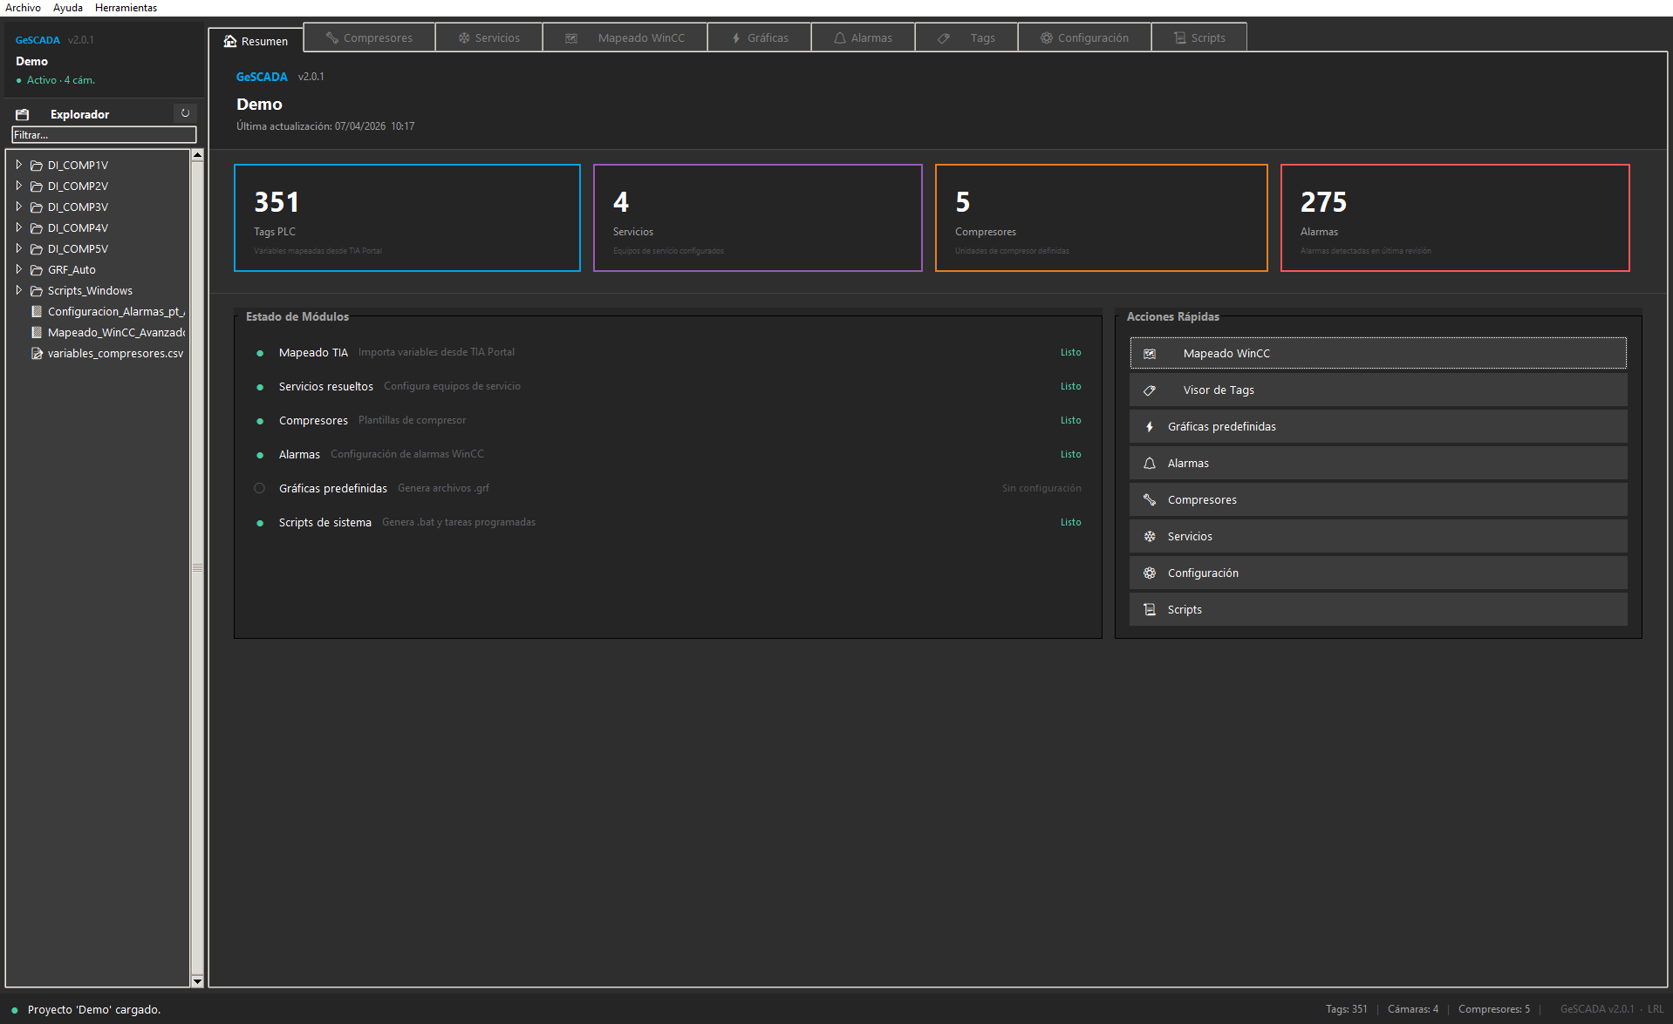Collapse the Scripts_Windows tree node
The height and width of the screenshot is (1024, 1673).
18,290
